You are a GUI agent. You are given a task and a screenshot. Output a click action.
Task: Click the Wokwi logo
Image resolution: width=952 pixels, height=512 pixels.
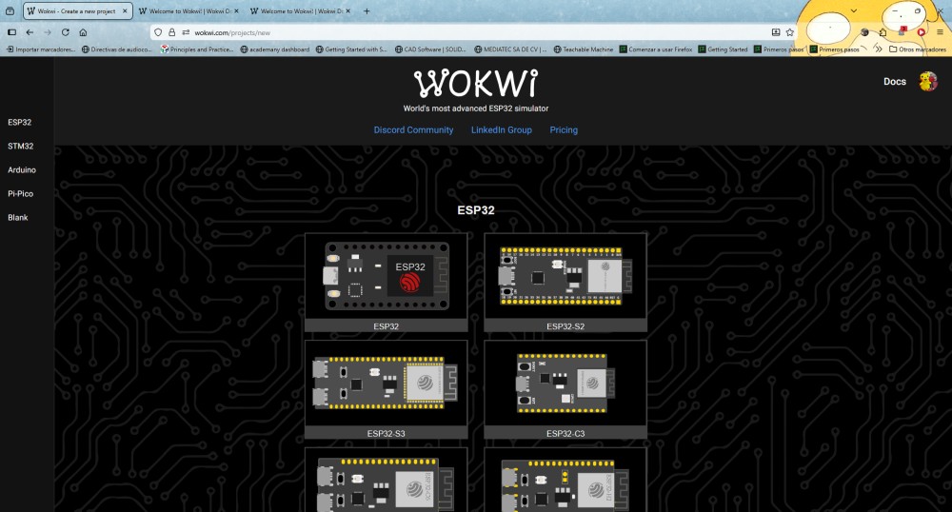click(x=475, y=84)
